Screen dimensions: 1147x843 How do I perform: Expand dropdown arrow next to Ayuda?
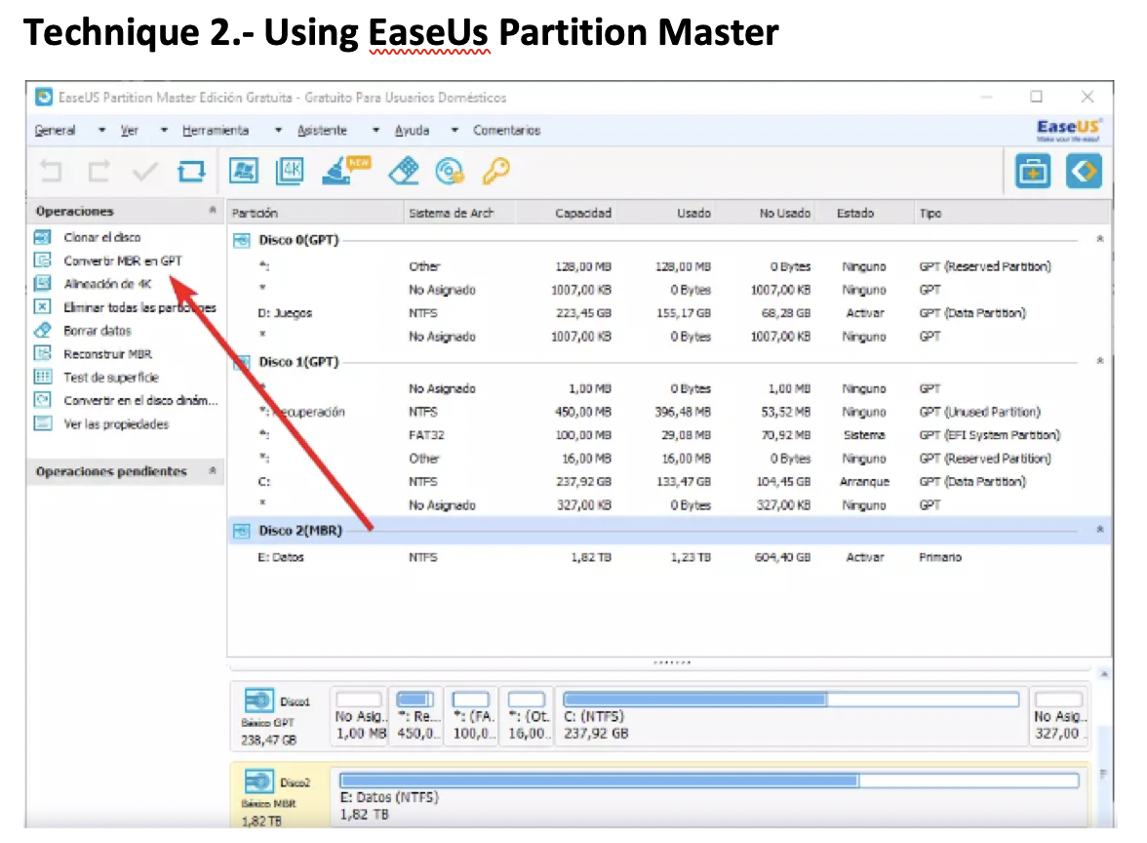[x=455, y=131]
